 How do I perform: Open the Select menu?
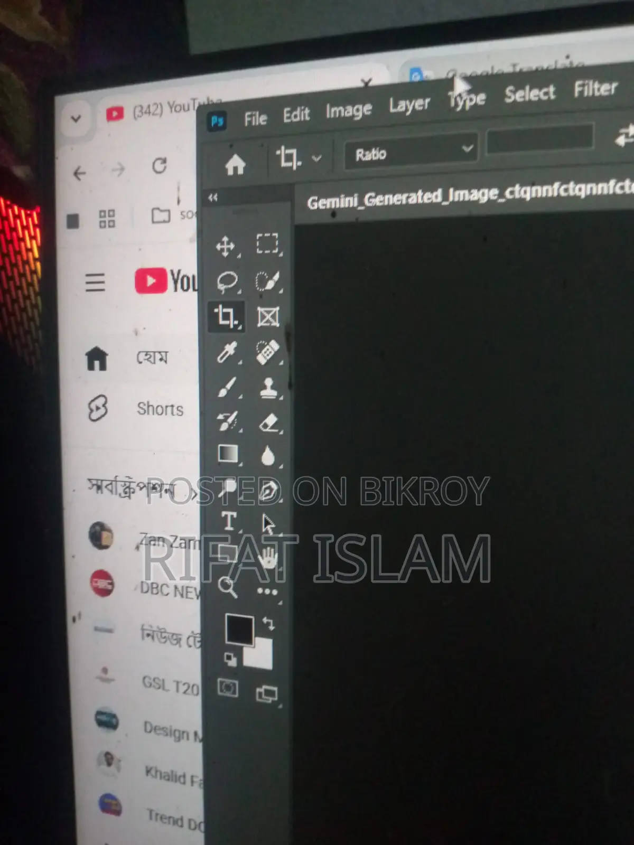coord(529,93)
